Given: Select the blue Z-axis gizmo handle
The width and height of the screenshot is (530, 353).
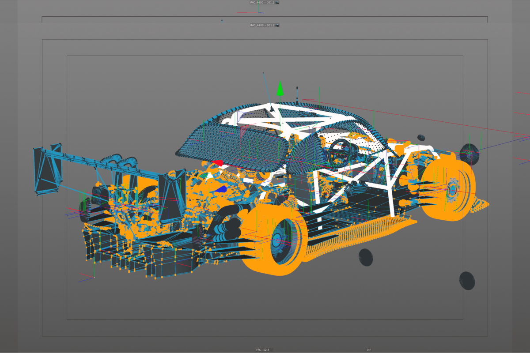Looking at the screenshot, I should pos(222,189).
